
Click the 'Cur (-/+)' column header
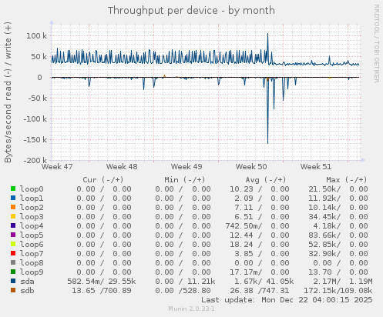coord(103,180)
